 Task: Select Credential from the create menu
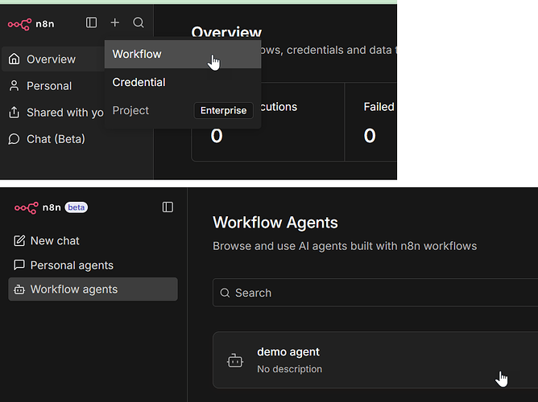(x=139, y=82)
